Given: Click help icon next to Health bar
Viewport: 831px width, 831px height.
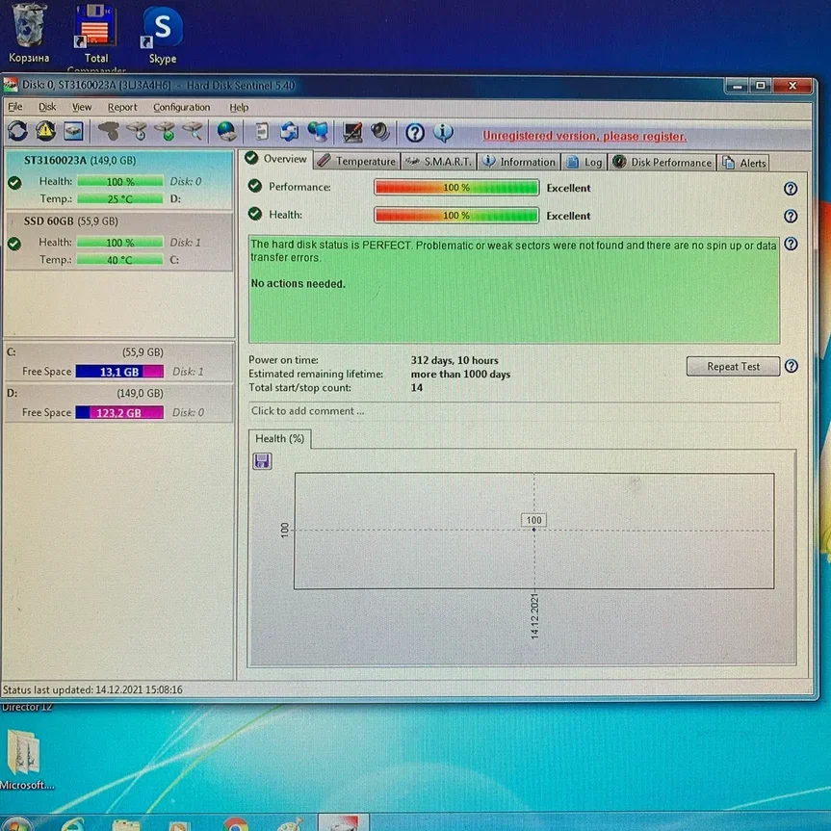Looking at the screenshot, I should 791,217.
